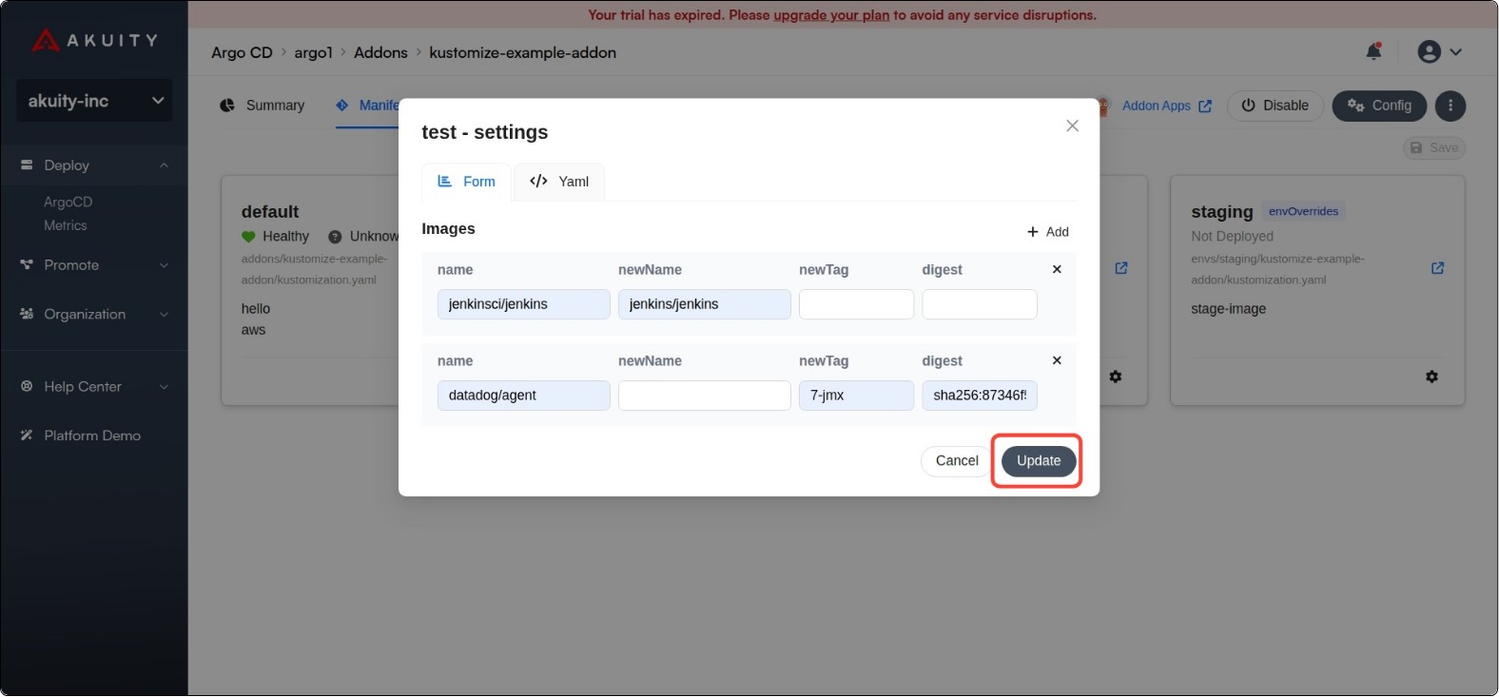This screenshot has height=697, width=1499.
Task: Click the Addons breadcrumb
Action: coord(380,52)
